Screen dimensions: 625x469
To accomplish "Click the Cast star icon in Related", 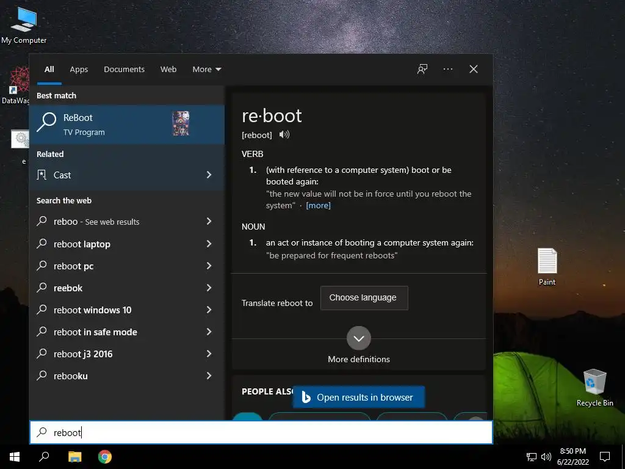I will [x=42, y=175].
